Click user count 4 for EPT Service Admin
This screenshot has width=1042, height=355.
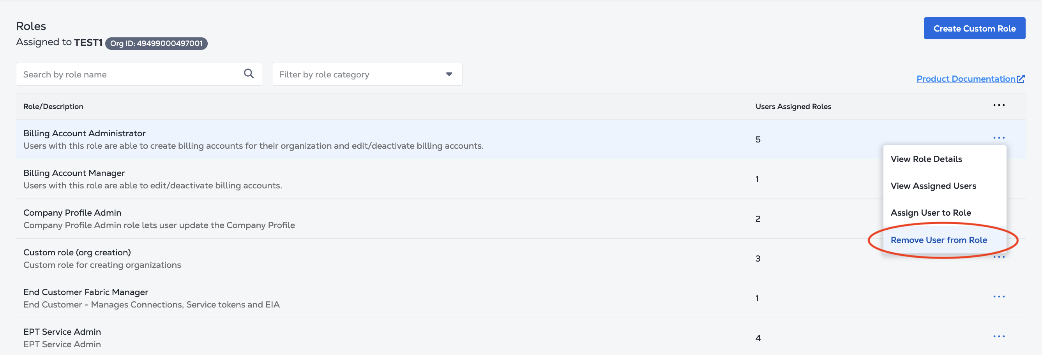click(x=758, y=338)
